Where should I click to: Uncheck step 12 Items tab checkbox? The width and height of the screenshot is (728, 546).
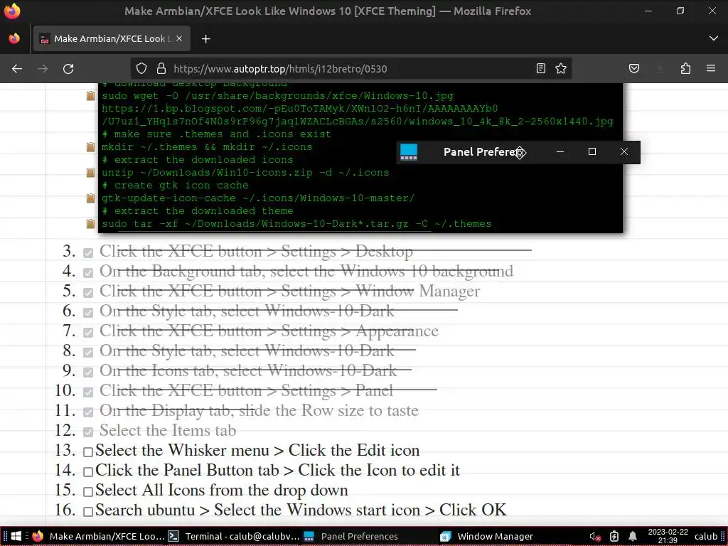[88, 432]
